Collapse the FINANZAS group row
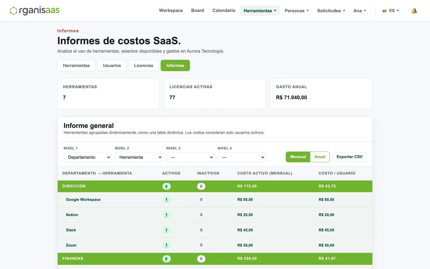 click(215, 259)
